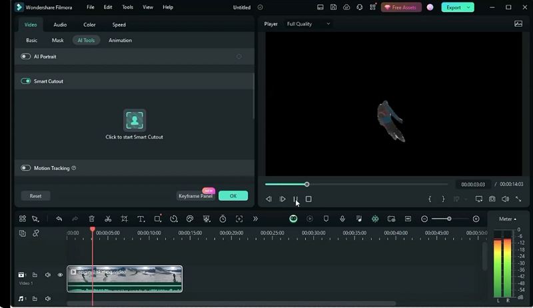Switch to the Color tab
This screenshot has height=308, width=533.
coord(89,25)
